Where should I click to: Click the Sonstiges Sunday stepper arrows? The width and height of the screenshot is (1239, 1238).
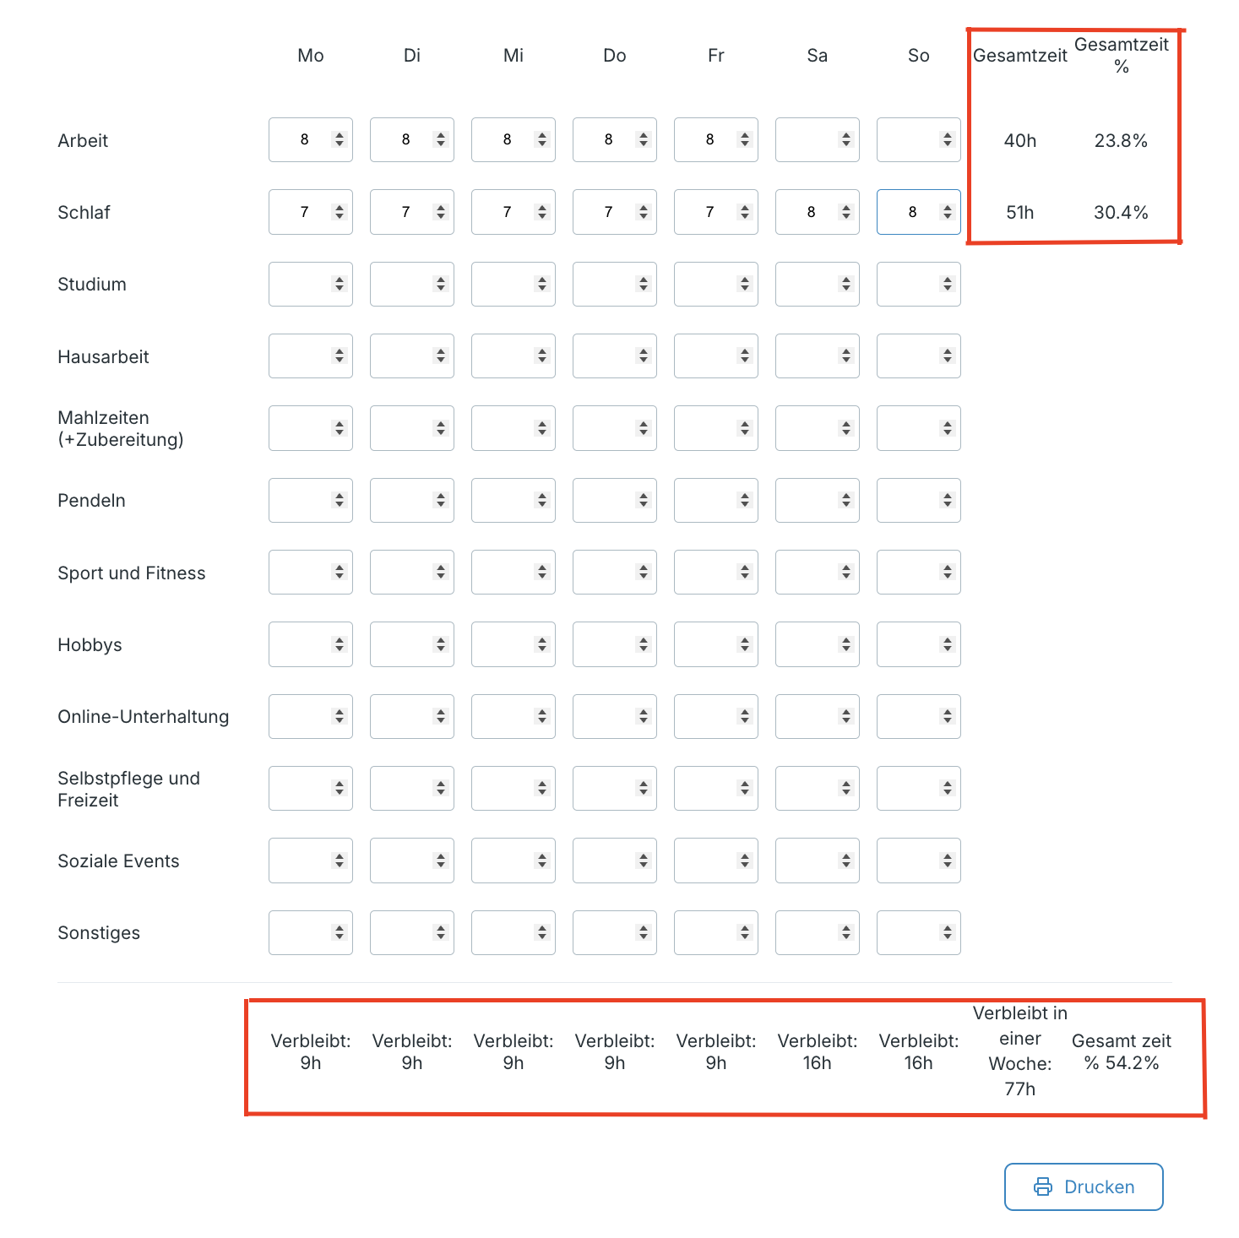[948, 932]
